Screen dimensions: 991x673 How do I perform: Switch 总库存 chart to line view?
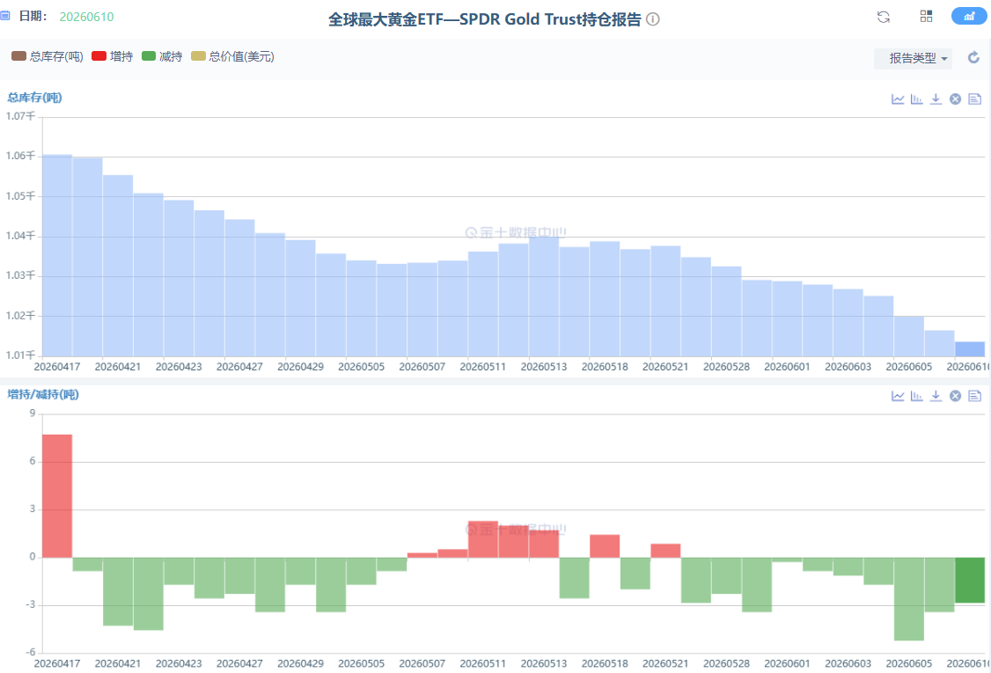click(x=898, y=99)
